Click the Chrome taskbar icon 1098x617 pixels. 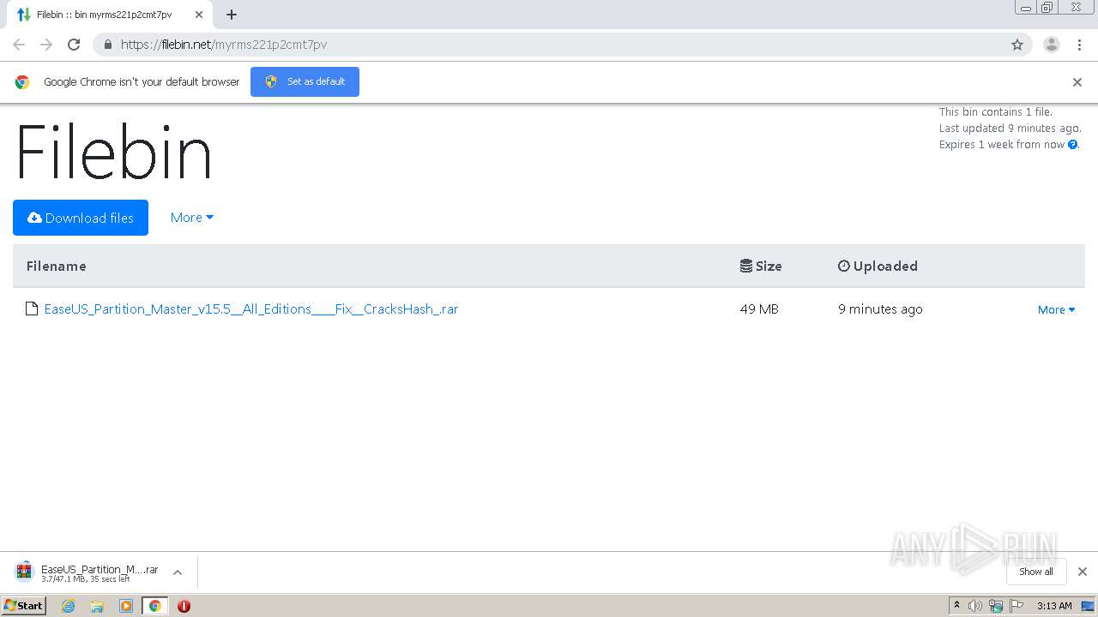[x=154, y=606]
